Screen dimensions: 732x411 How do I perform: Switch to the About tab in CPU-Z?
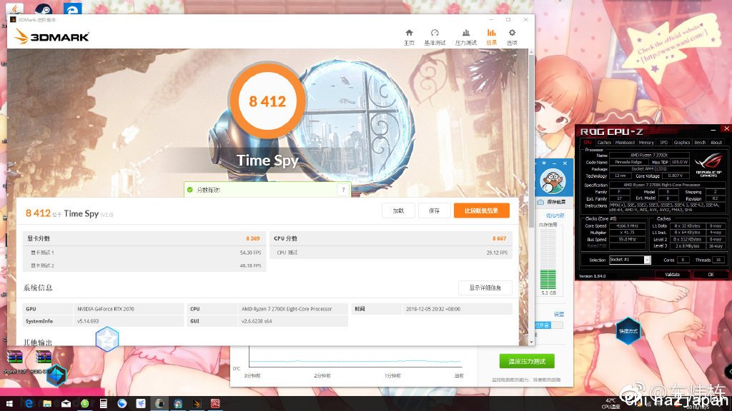tap(716, 143)
